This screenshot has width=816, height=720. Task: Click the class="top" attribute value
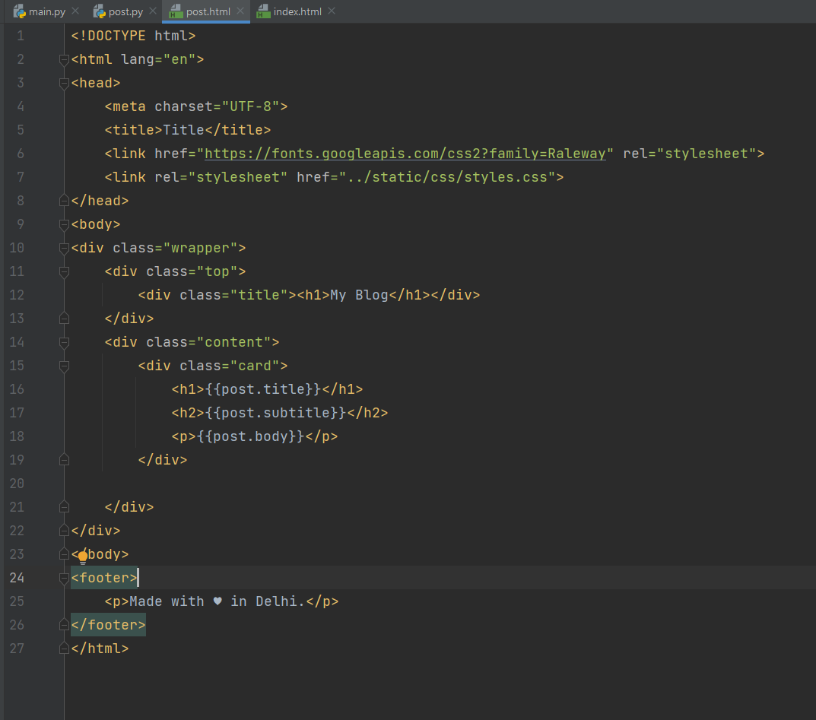217,271
